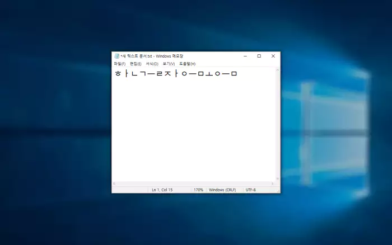Minimize the Notepad window
The height and width of the screenshot is (245, 392).
pos(245,56)
